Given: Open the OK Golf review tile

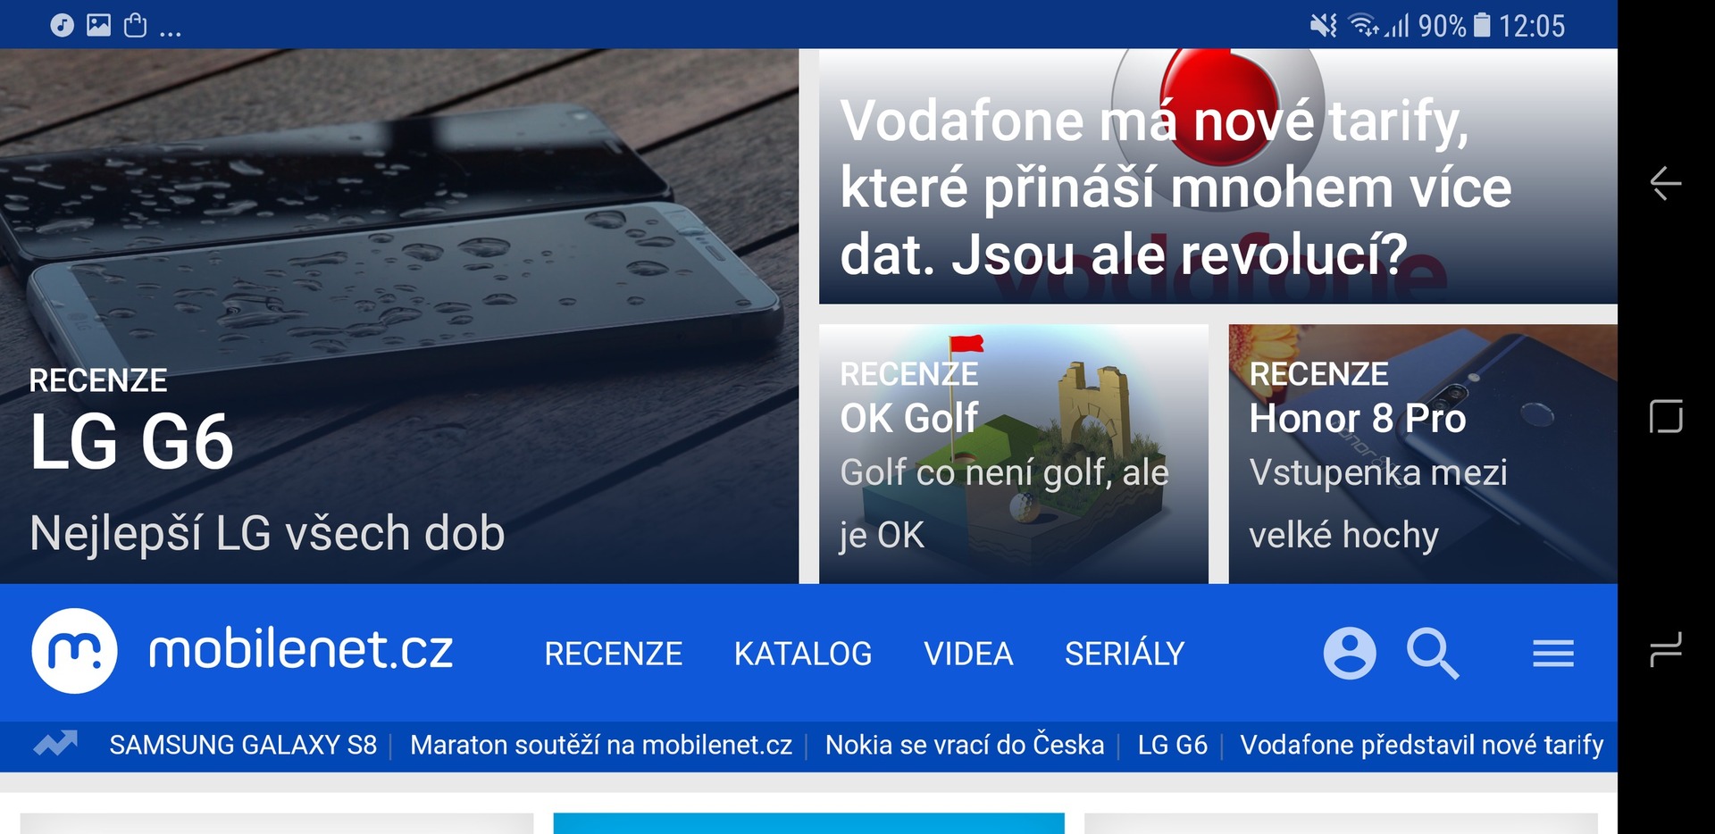Looking at the screenshot, I should point(1013,454).
